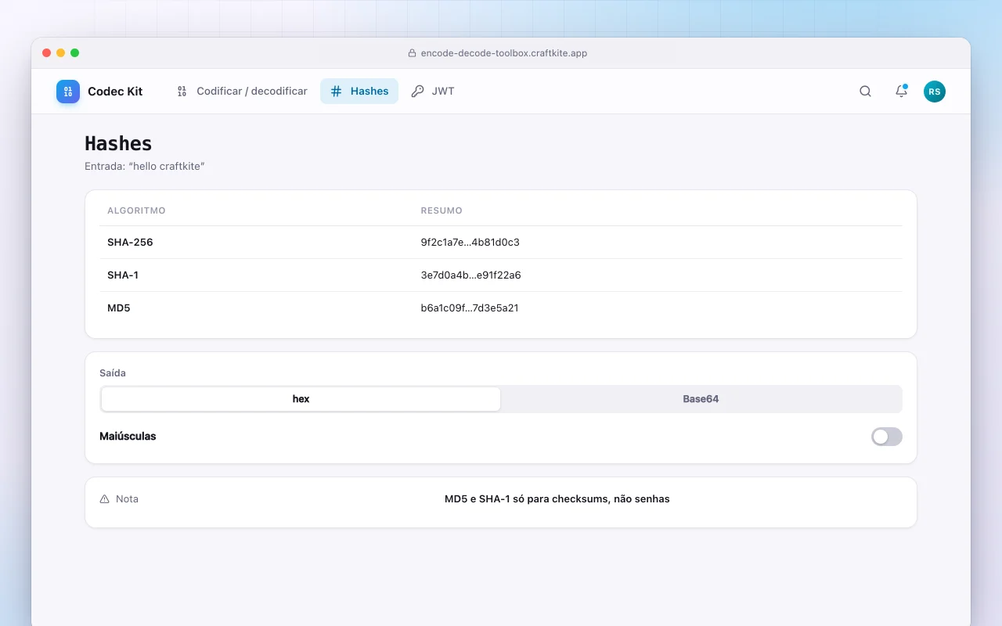Viewport: 1002px width, 626px height.
Task: Switch to Codificar / decodificar tab
Action: tap(241, 92)
